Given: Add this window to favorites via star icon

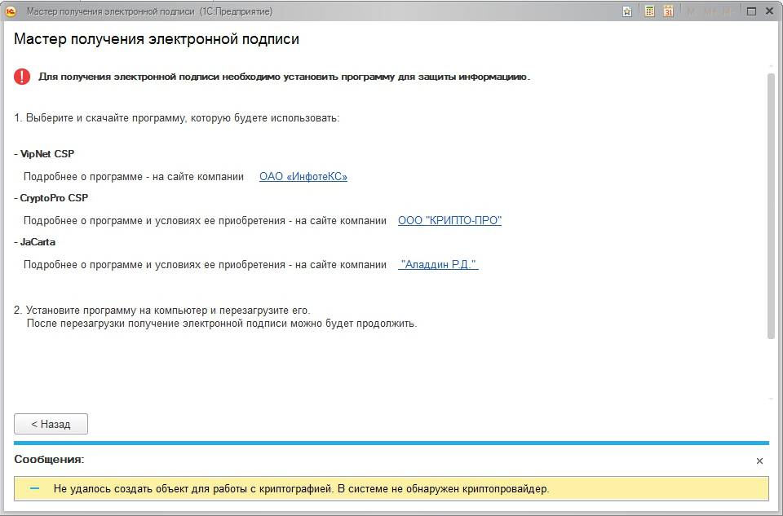Looking at the screenshot, I should click(627, 11).
